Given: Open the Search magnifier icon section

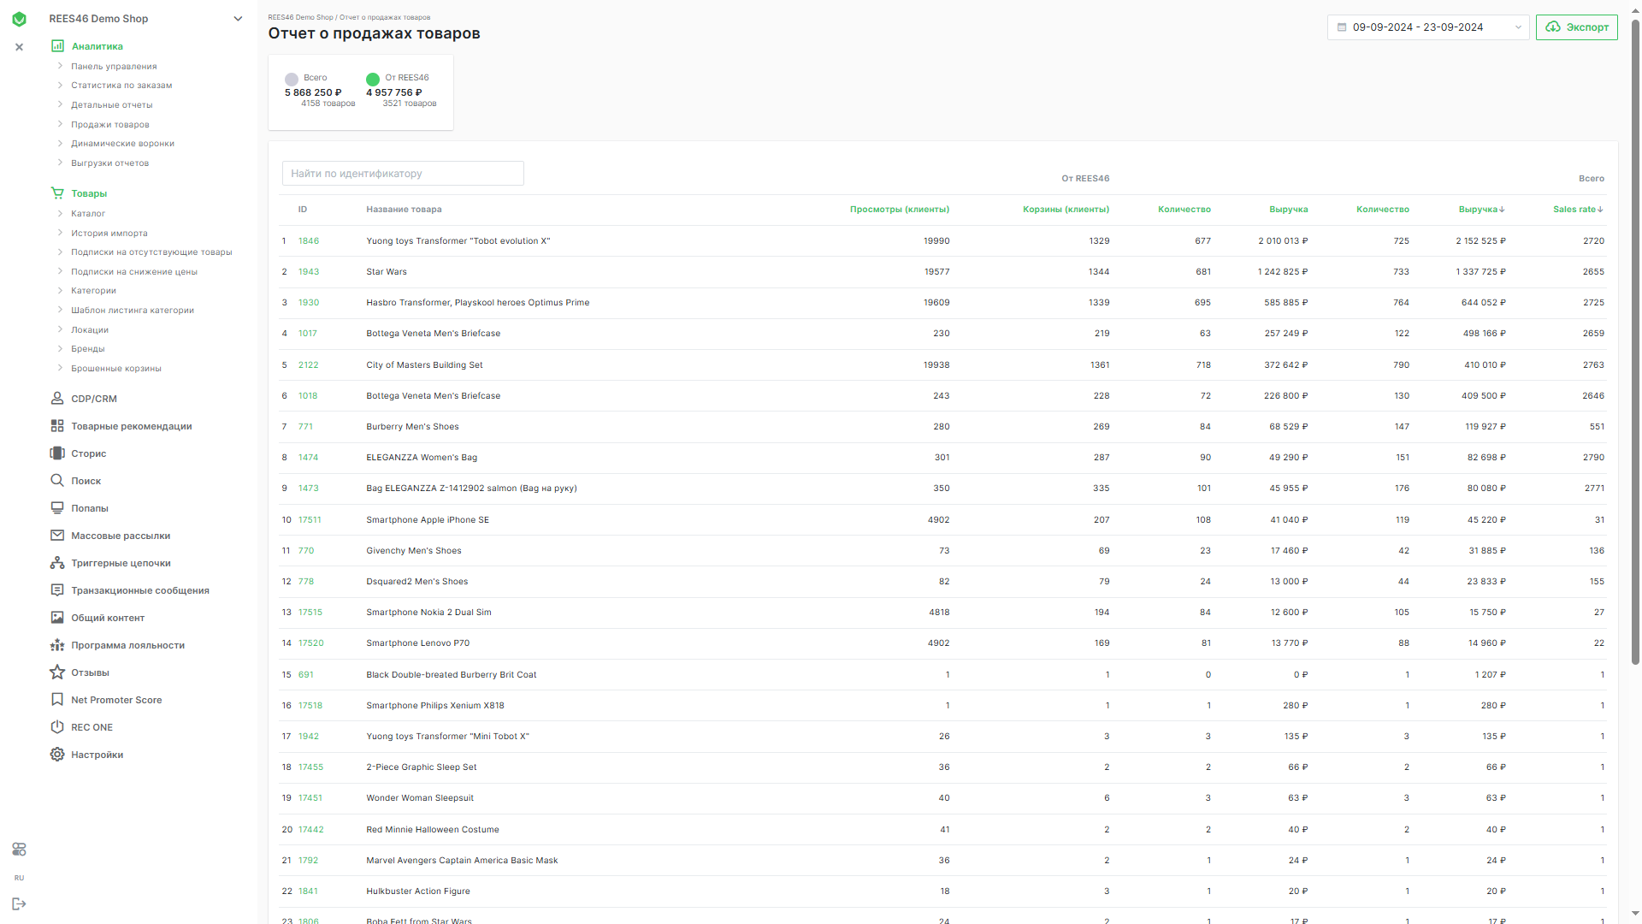Looking at the screenshot, I should [x=57, y=481].
